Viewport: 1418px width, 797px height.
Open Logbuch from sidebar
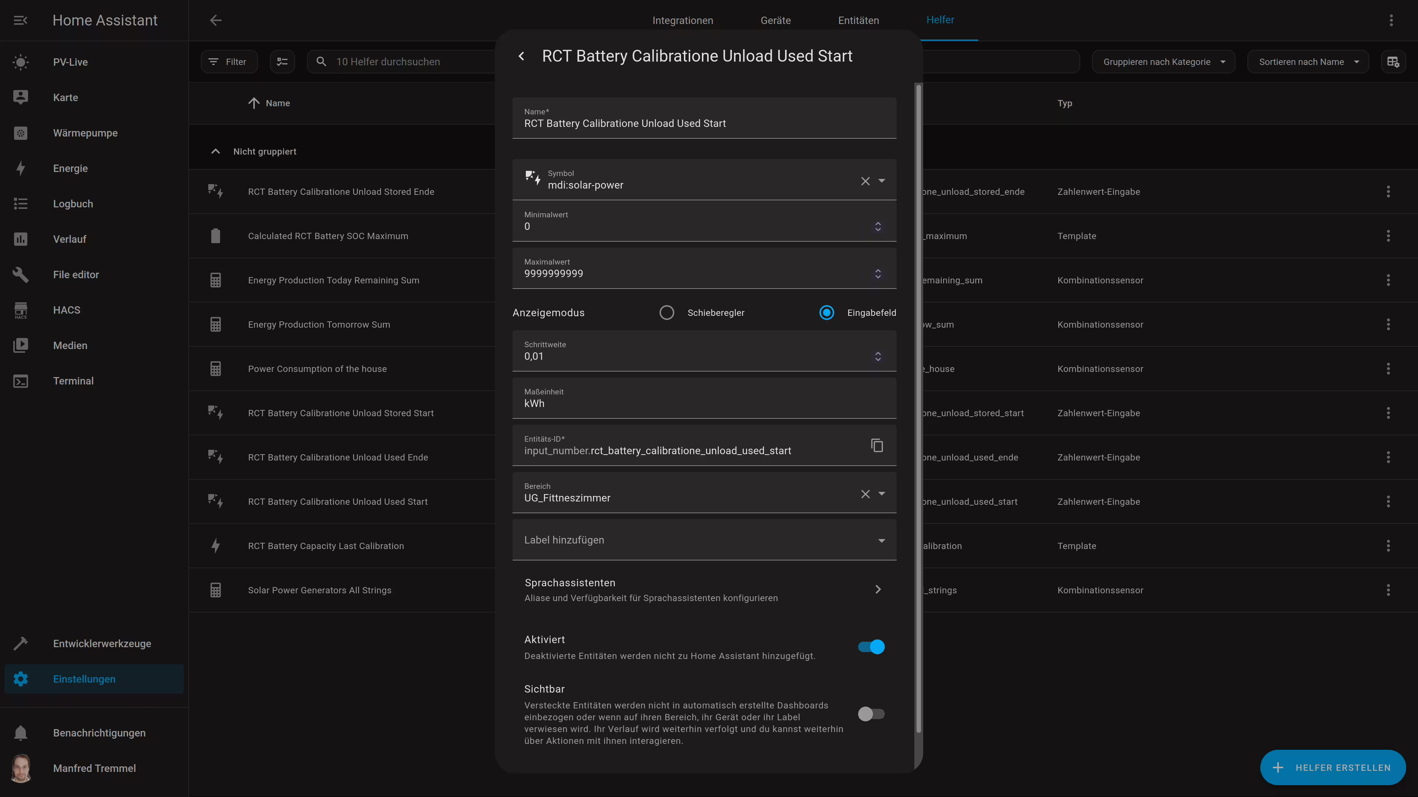pos(93,204)
